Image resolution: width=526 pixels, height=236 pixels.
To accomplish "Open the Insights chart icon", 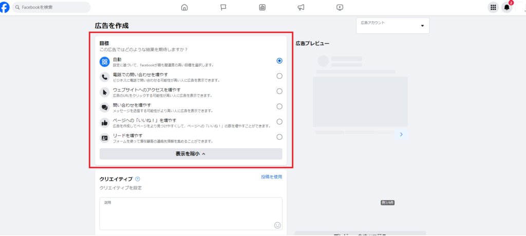I will 262,7.
